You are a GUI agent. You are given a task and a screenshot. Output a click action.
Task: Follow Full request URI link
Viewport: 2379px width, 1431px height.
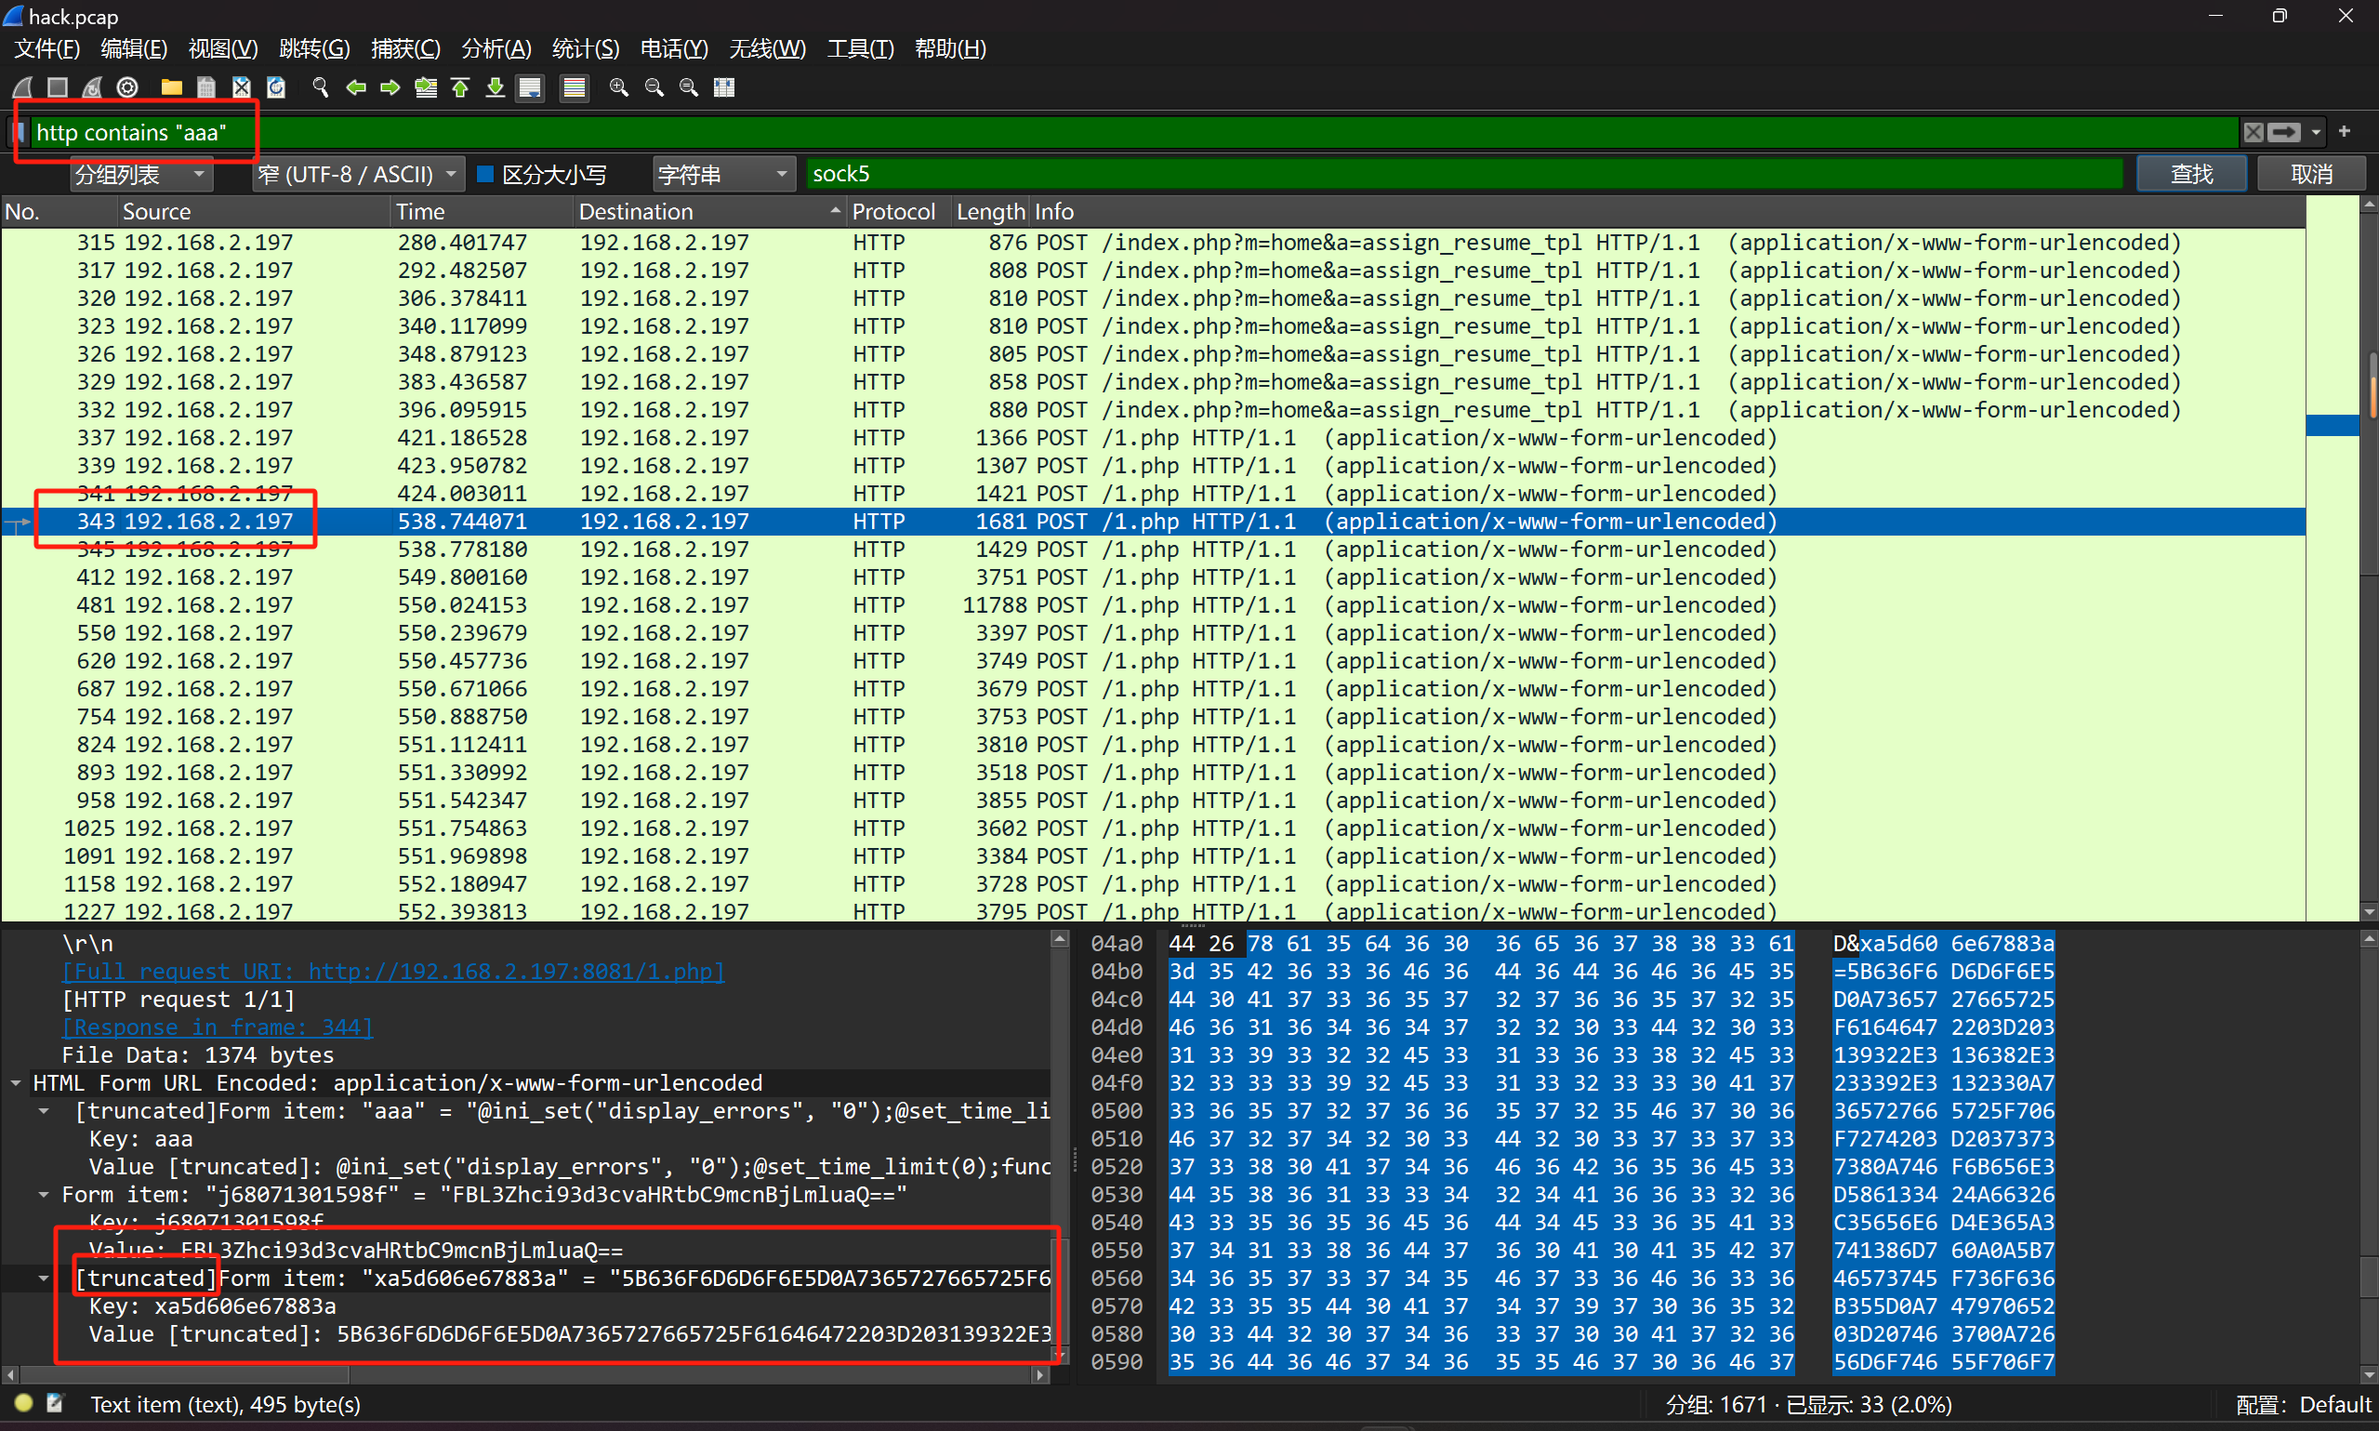click(x=393, y=971)
